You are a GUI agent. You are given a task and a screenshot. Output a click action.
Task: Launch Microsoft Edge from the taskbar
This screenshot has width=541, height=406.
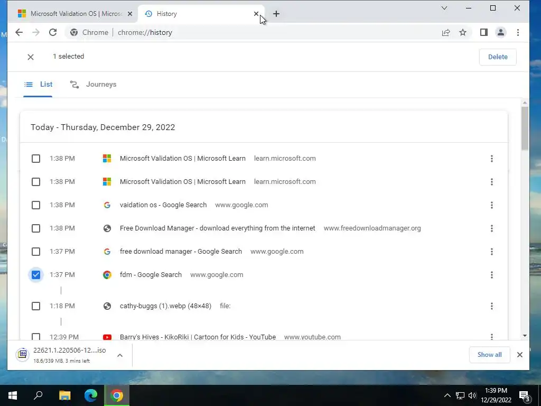tap(91, 395)
